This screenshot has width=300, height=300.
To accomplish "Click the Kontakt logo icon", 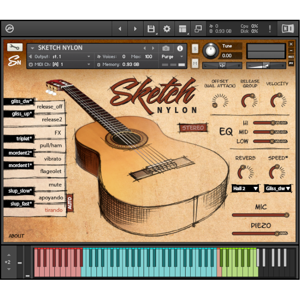I will [9, 29].
